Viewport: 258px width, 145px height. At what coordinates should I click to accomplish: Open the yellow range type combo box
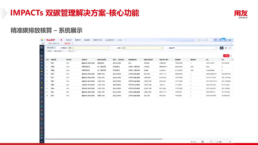tap(88, 48)
